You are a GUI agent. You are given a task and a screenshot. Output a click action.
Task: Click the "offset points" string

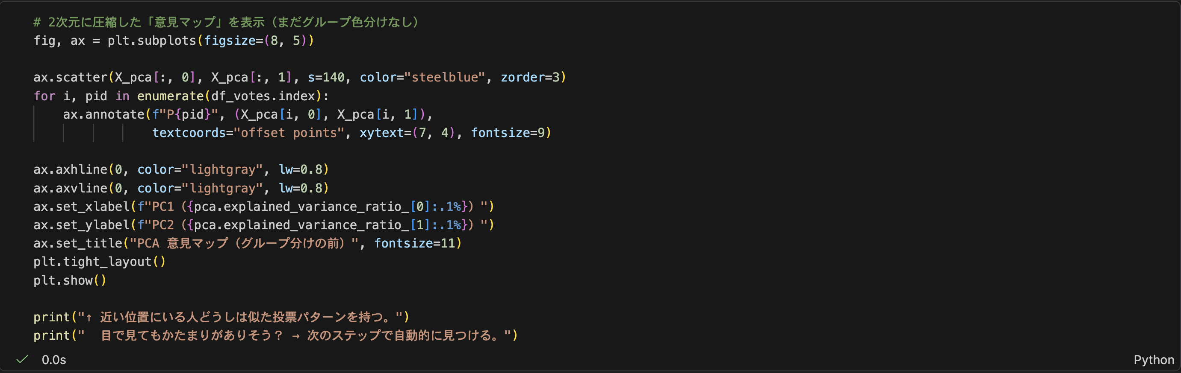point(289,133)
